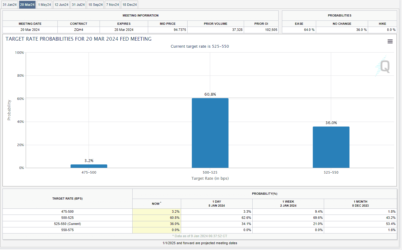This screenshot has height=250, width=402.
Task: Switch to the 18 Sep24 tab
Action: [x=95, y=5]
